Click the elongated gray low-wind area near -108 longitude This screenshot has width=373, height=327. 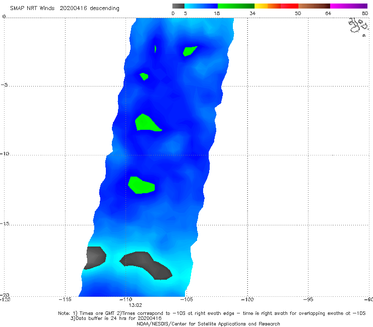tap(146, 265)
